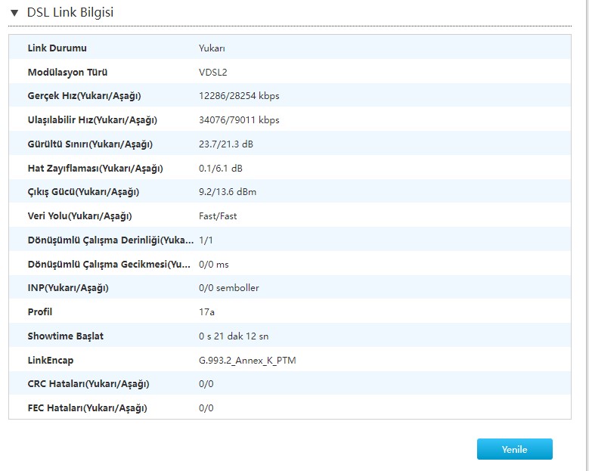Select the Showtime Başlat row label
The width and height of the screenshot is (589, 471).
click(x=66, y=336)
